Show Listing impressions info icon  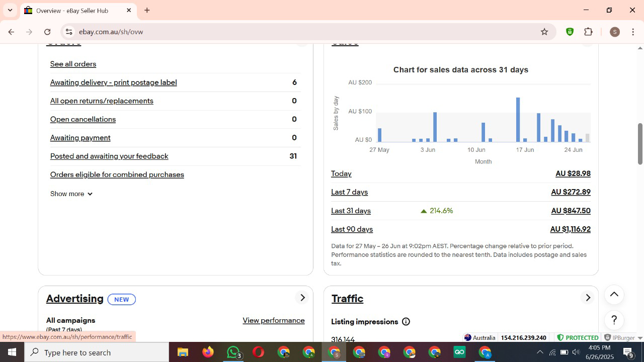pos(406,322)
